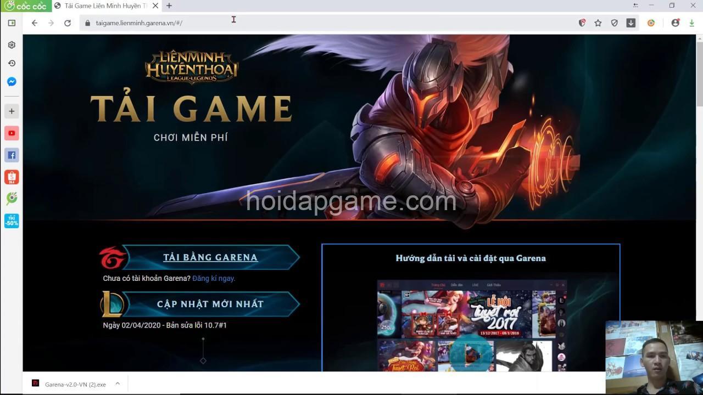This screenshot has width=703, height=395.
Task: Open Shopee from the sidebar
Action: coord(12,177)
